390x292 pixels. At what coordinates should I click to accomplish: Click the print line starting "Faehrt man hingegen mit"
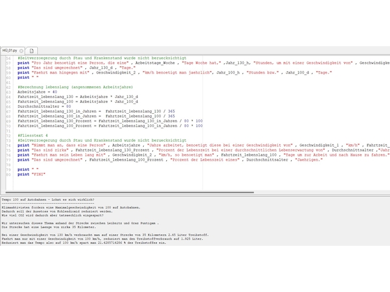tap(175, 72)
